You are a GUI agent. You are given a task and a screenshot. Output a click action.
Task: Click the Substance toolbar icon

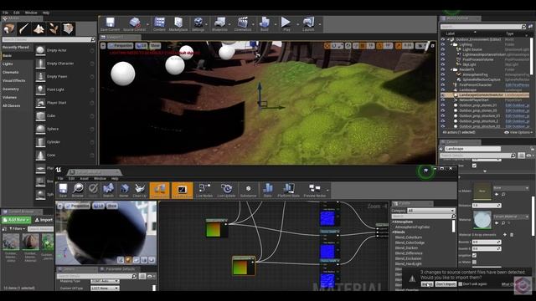[248, 191]
